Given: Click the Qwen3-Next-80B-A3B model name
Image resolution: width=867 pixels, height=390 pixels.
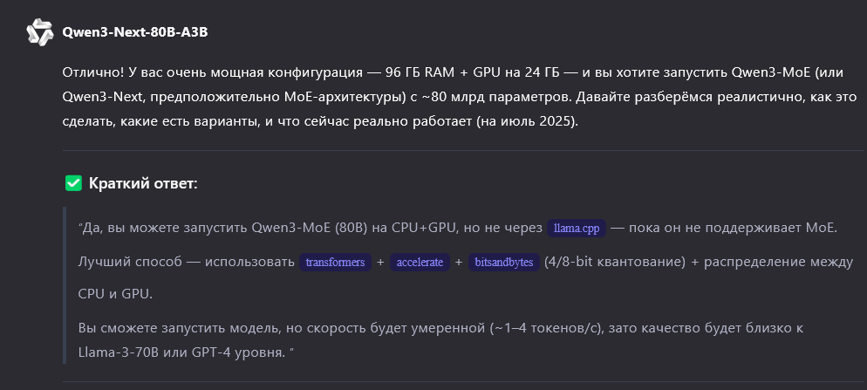Looking at the screenshot, I should [x=135, y=32].
